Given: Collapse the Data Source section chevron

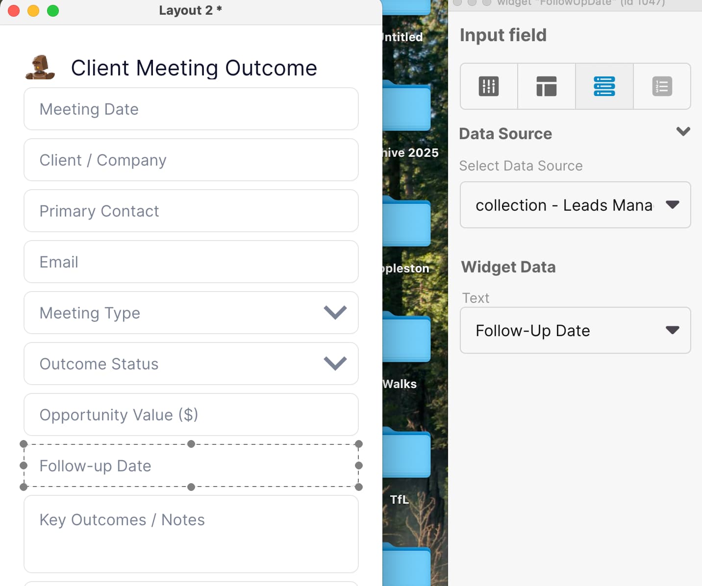Looking at the screenshot, I should tap(683, 132).
